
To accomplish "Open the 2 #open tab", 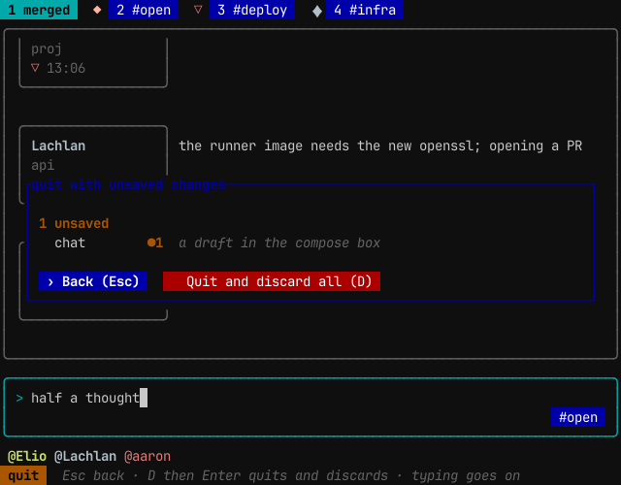I will (x=144, y=10).
